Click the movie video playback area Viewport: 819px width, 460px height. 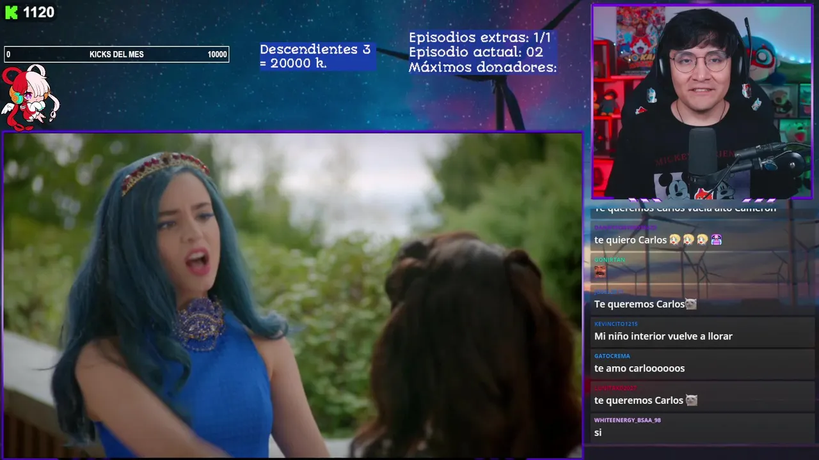(x=292, y=295)
